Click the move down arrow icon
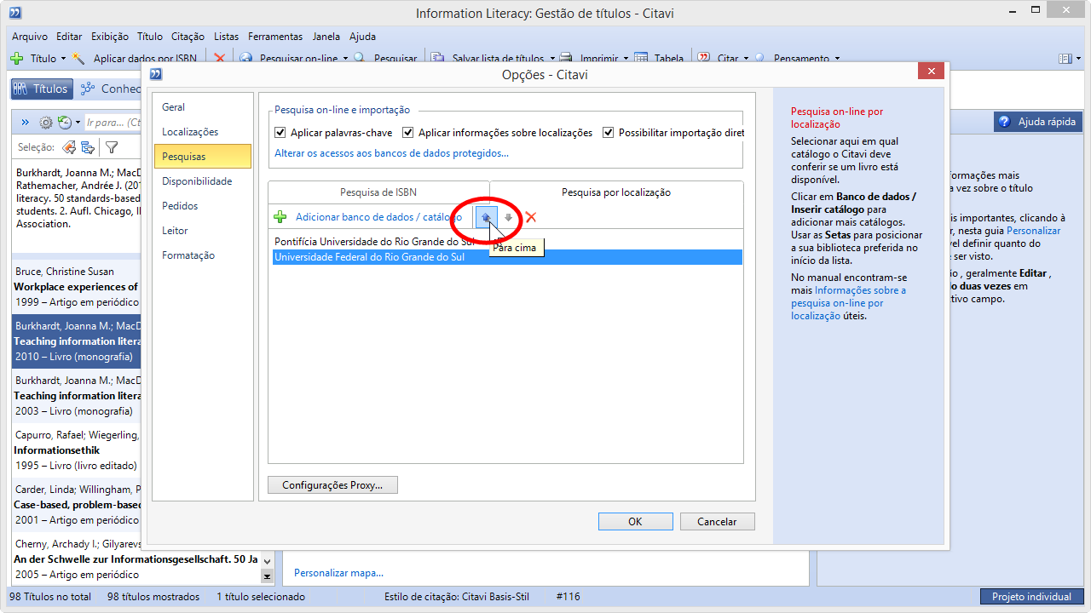Viewport: 1091px width, 613px height. coord(509,217)
